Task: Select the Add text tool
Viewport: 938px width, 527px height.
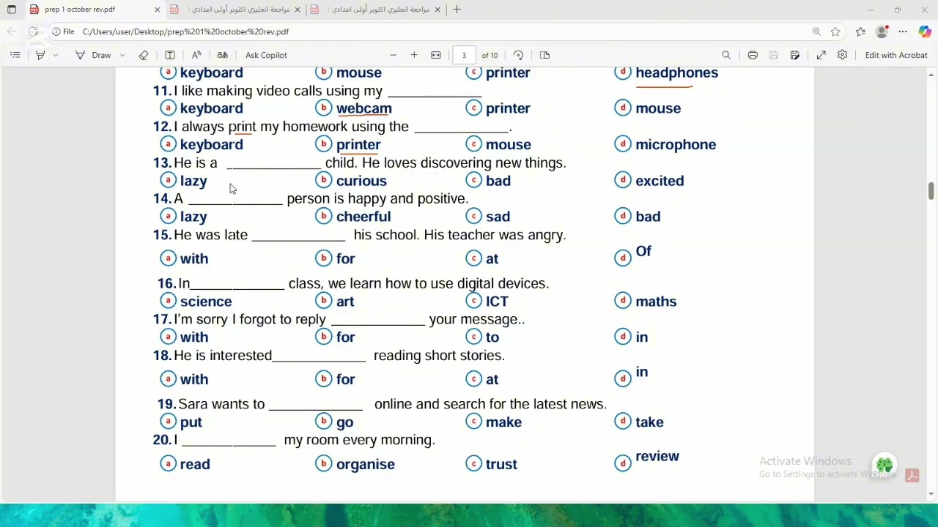Action: pyautogui.click(x=170, y=55)
